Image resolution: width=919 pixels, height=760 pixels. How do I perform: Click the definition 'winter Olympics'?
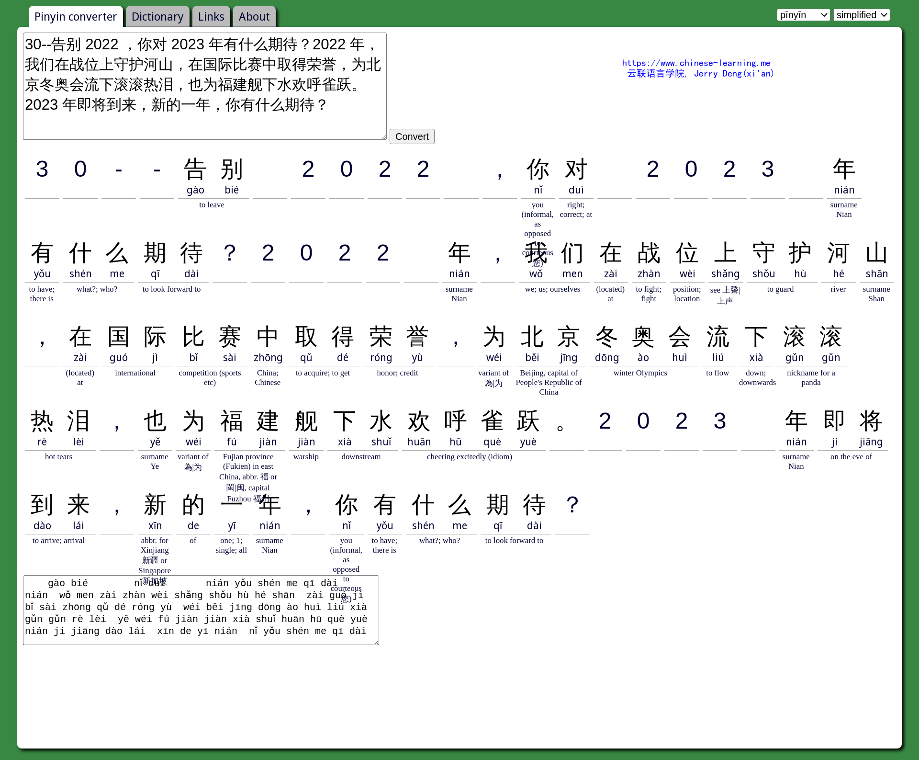pyautogui.click(x=640, y=373)
